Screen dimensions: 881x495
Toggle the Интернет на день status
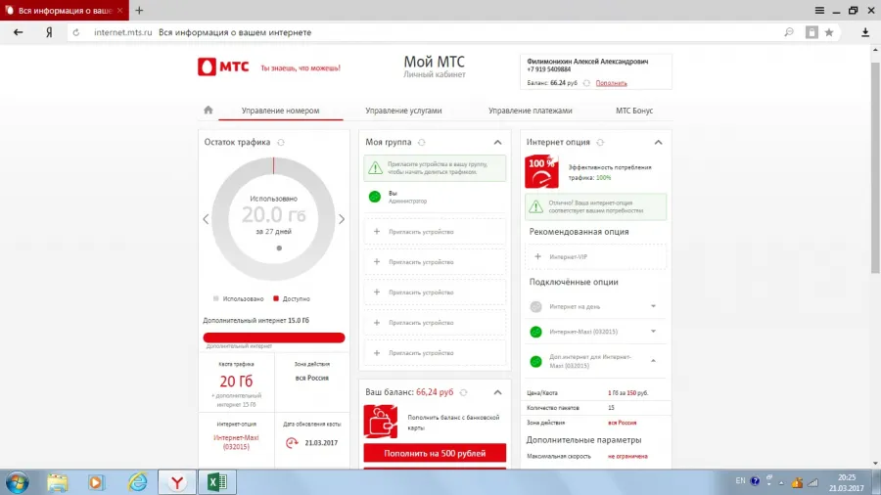[x=536, y=306]
